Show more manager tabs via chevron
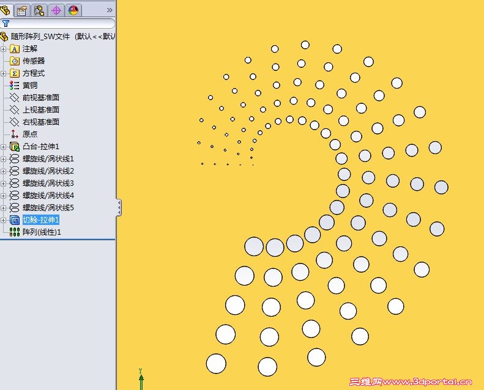484x390 pixels. 110,10
